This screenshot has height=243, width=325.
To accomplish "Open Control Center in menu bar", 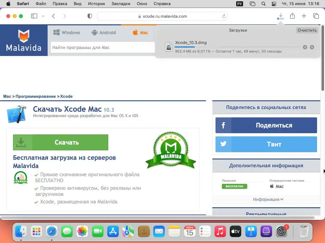I will click(274, 4).
